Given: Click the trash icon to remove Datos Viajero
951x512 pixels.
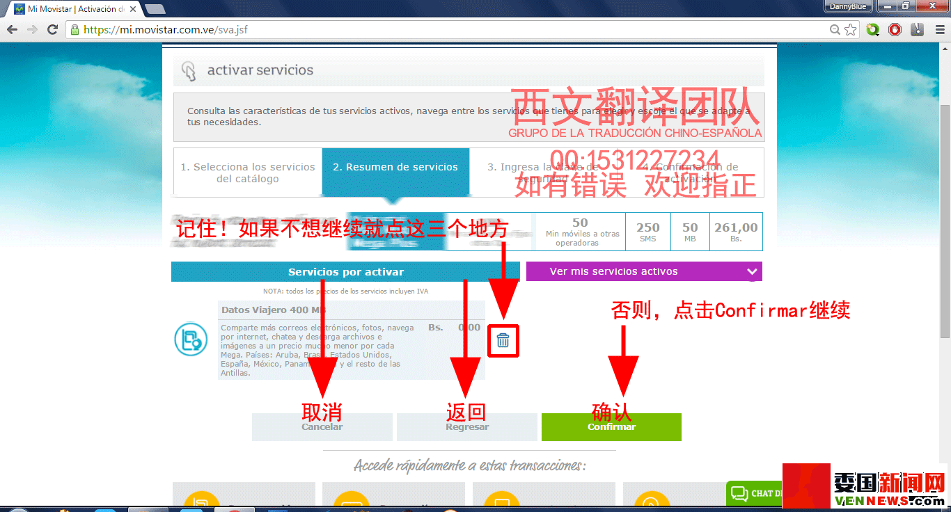Looking at the screenshot, I should [x=503, y=340].
